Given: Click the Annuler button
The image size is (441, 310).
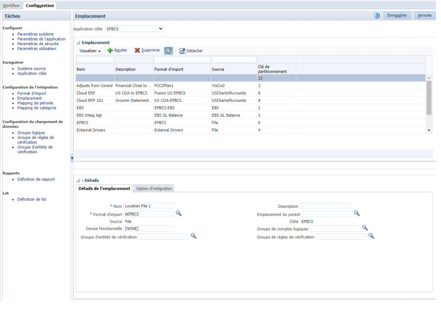Looking at the screenshot, I should pos(425,15).
